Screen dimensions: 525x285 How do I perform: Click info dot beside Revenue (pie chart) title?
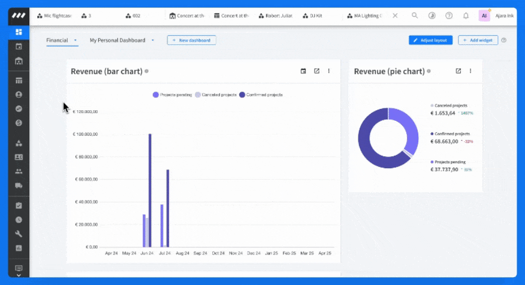tap(429, 71)
